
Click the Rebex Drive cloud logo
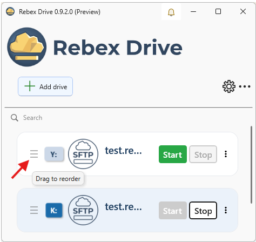tap(27, 47)
